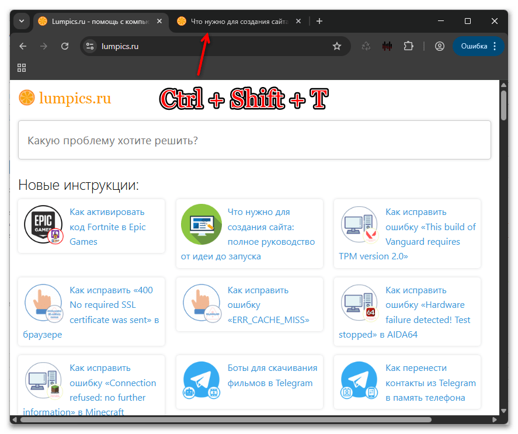Close the Lumpics.ru tab

pyautogui.click(x=159, y=21)
